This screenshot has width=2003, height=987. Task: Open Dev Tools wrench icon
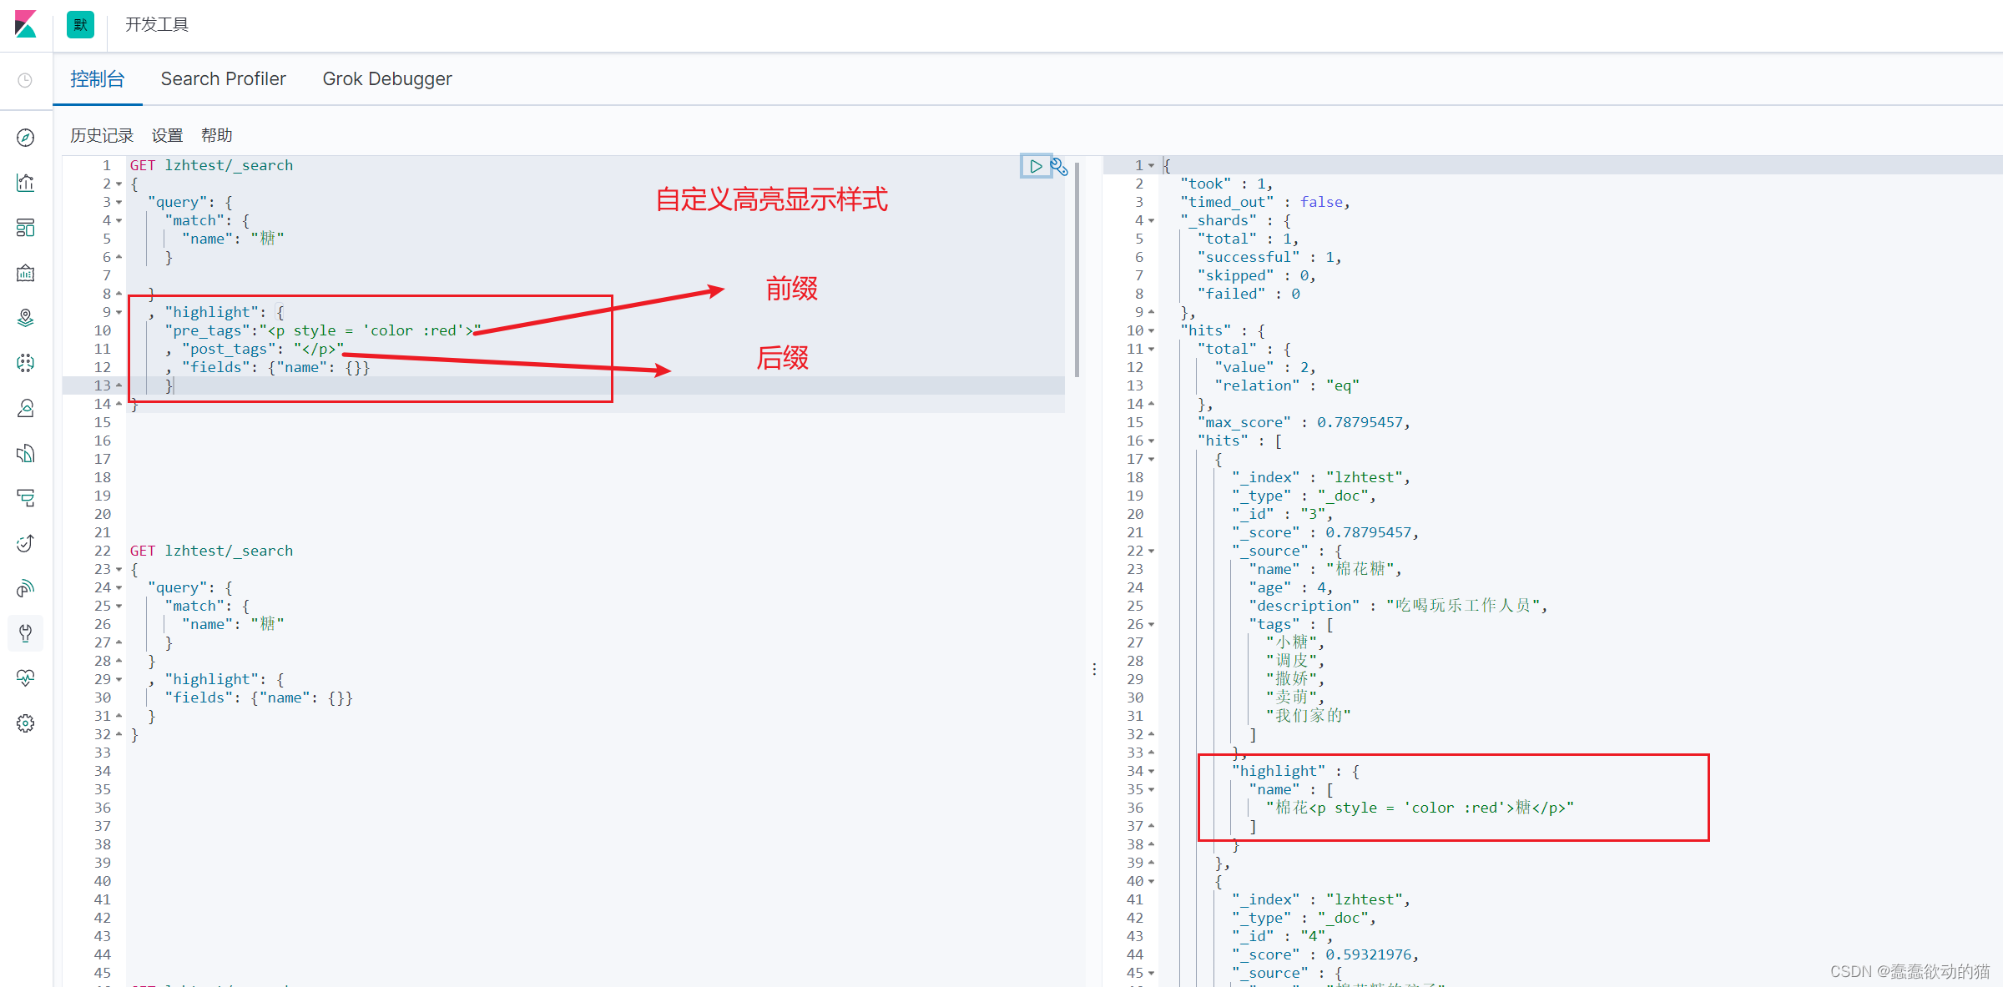[x=25, y=633]
